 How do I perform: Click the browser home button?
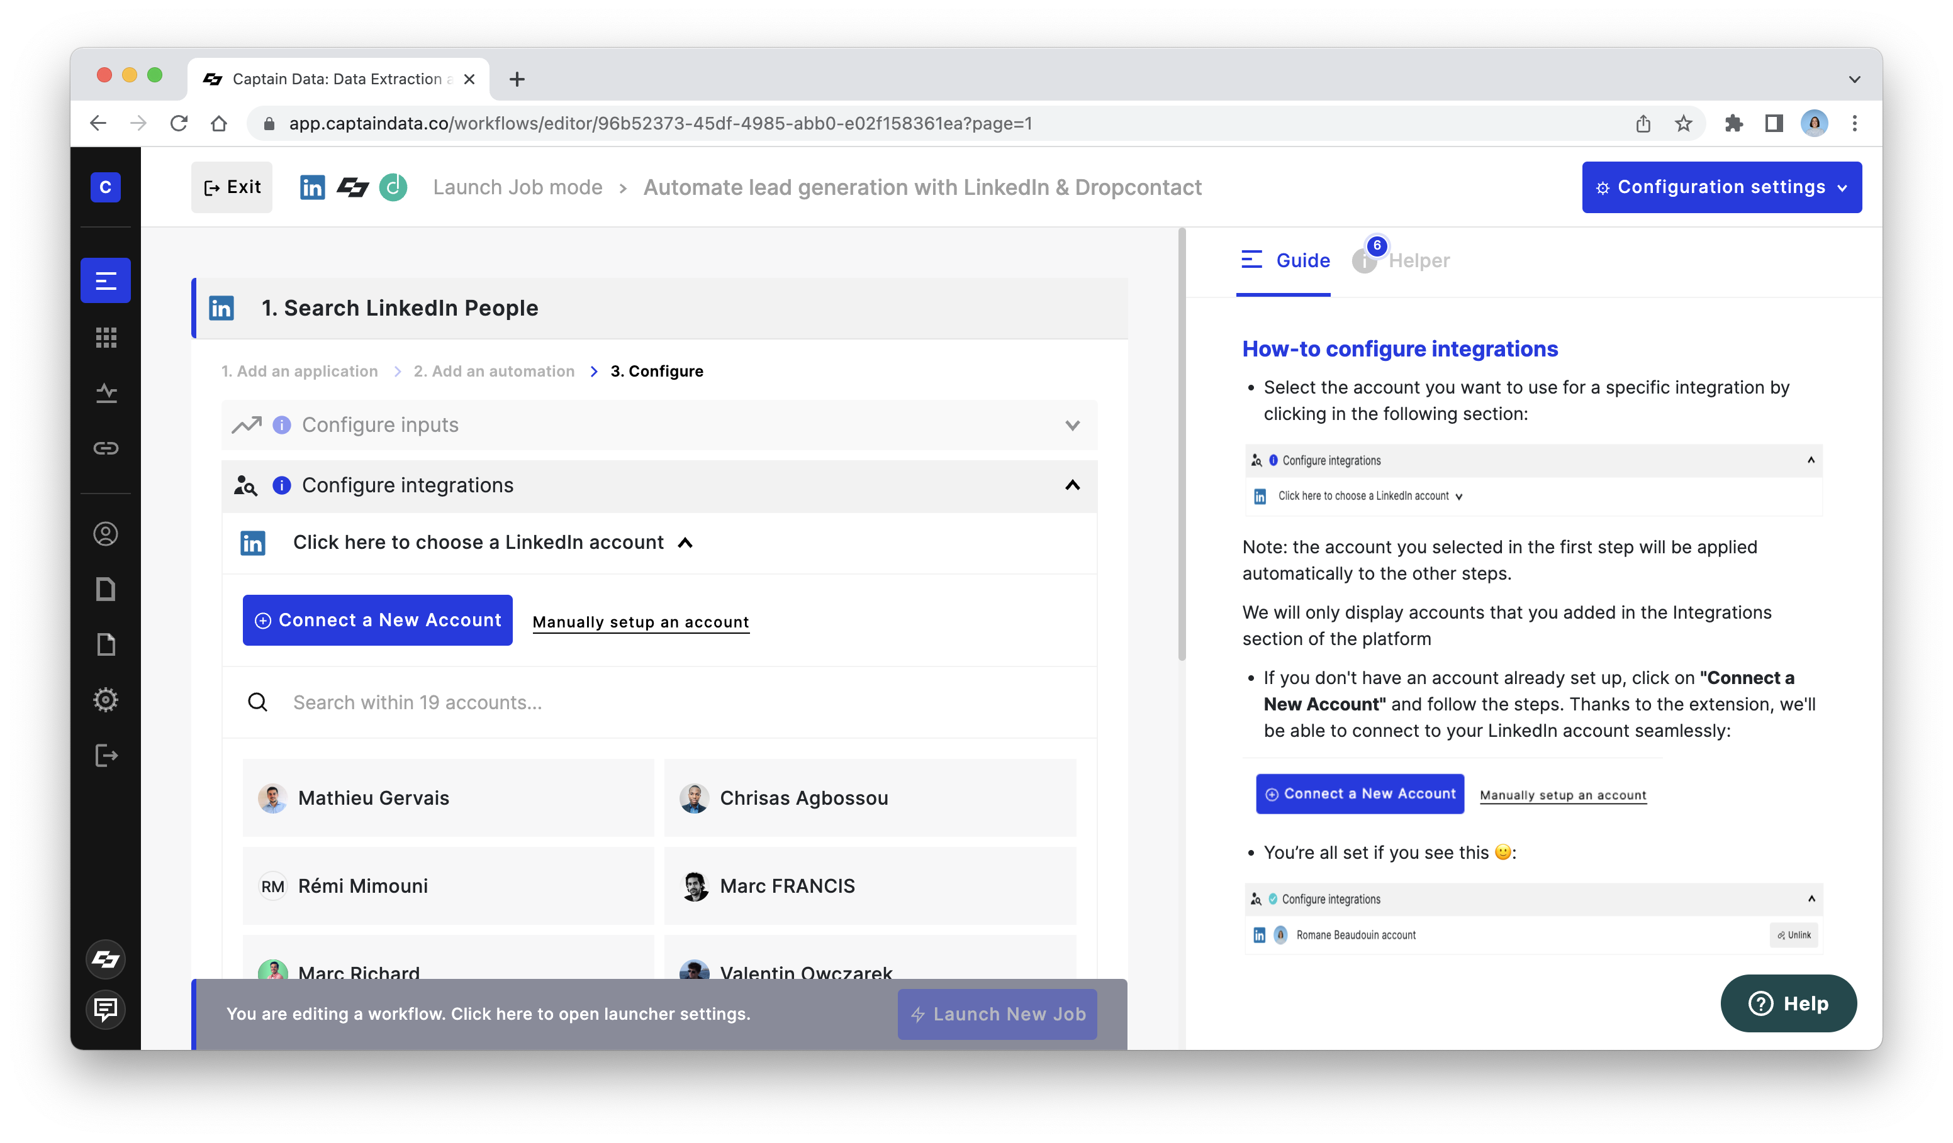pyautogui.click(x=218, y=123)
